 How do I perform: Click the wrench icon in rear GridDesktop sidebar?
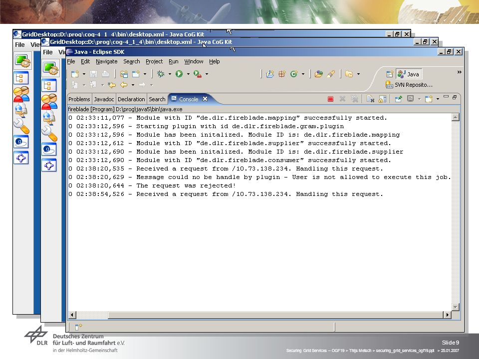click(x=21, y=126)
